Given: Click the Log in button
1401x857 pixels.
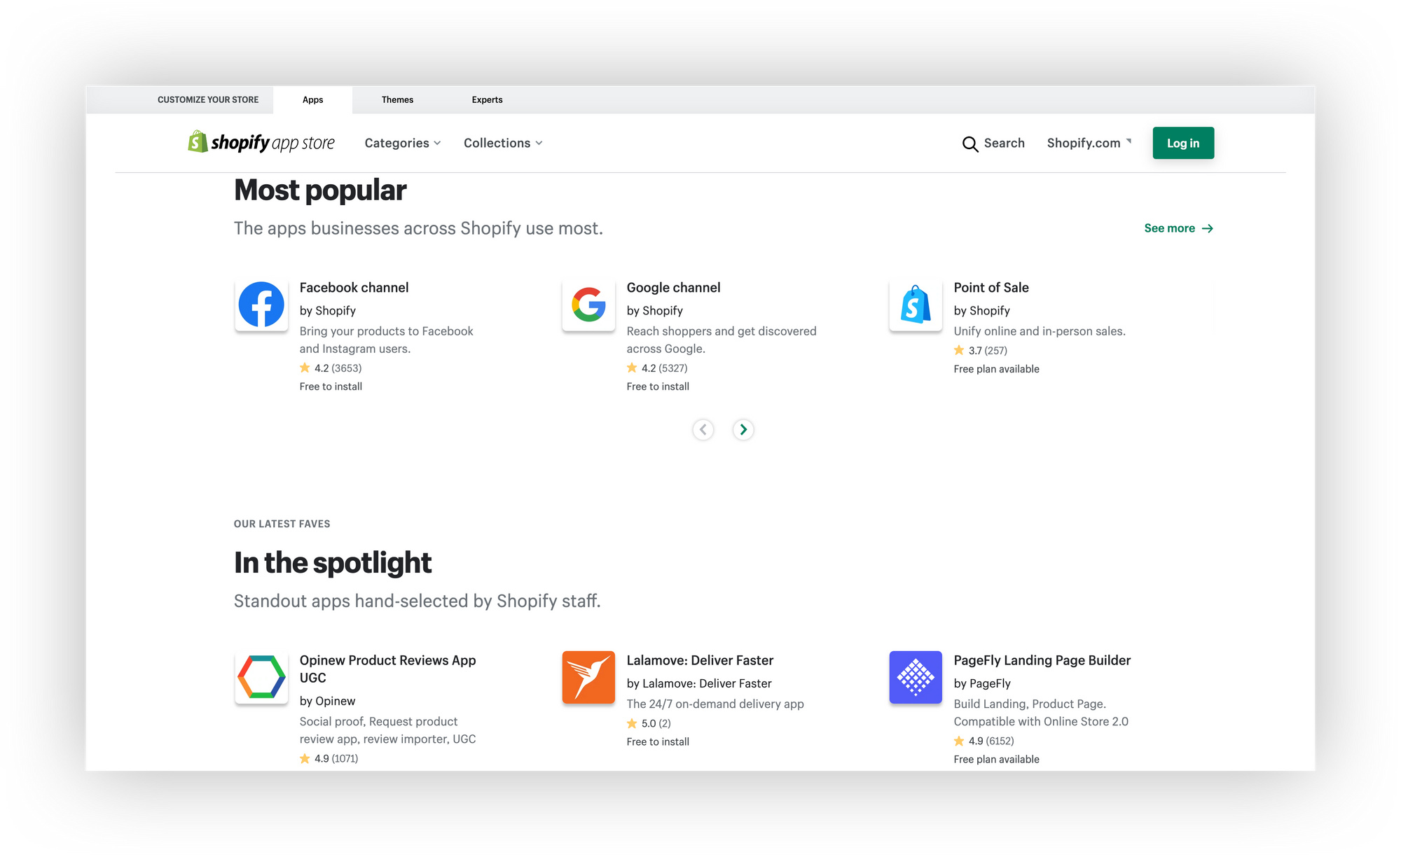Looking at the screenshot, I should click(1183, 142).
